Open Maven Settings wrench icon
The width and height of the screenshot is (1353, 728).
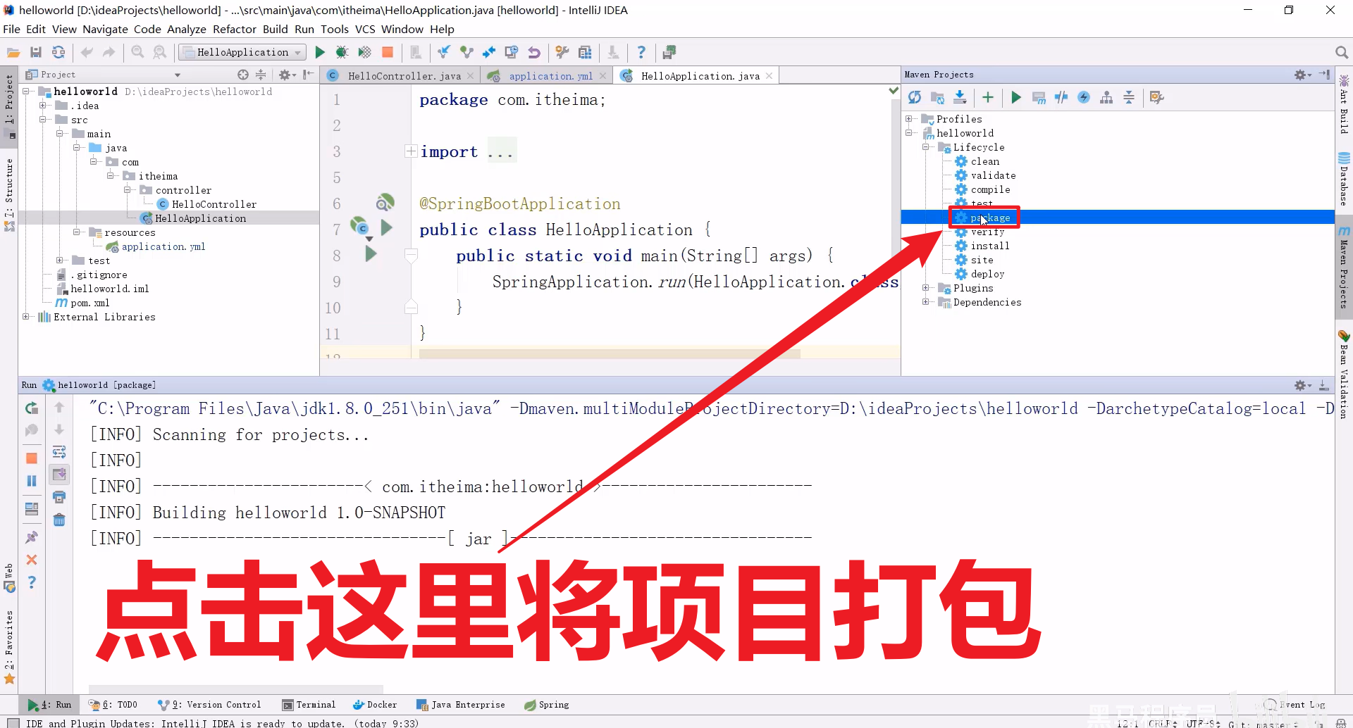click(x=1156, y=97)
